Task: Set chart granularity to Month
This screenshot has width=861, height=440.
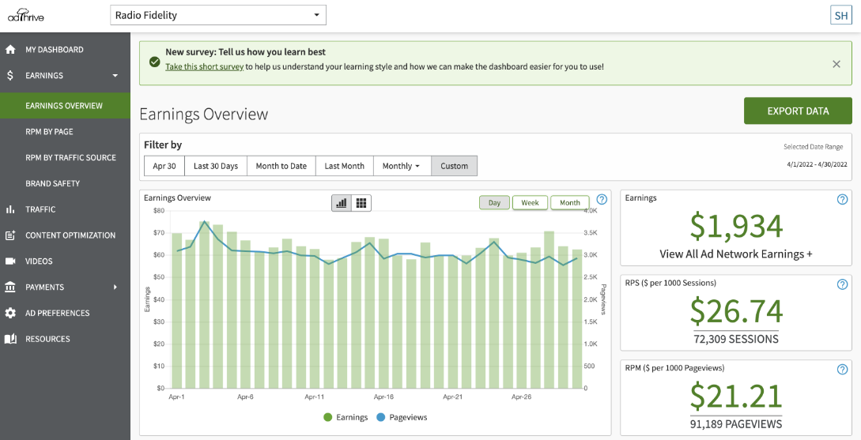Action: coord(570,202)
